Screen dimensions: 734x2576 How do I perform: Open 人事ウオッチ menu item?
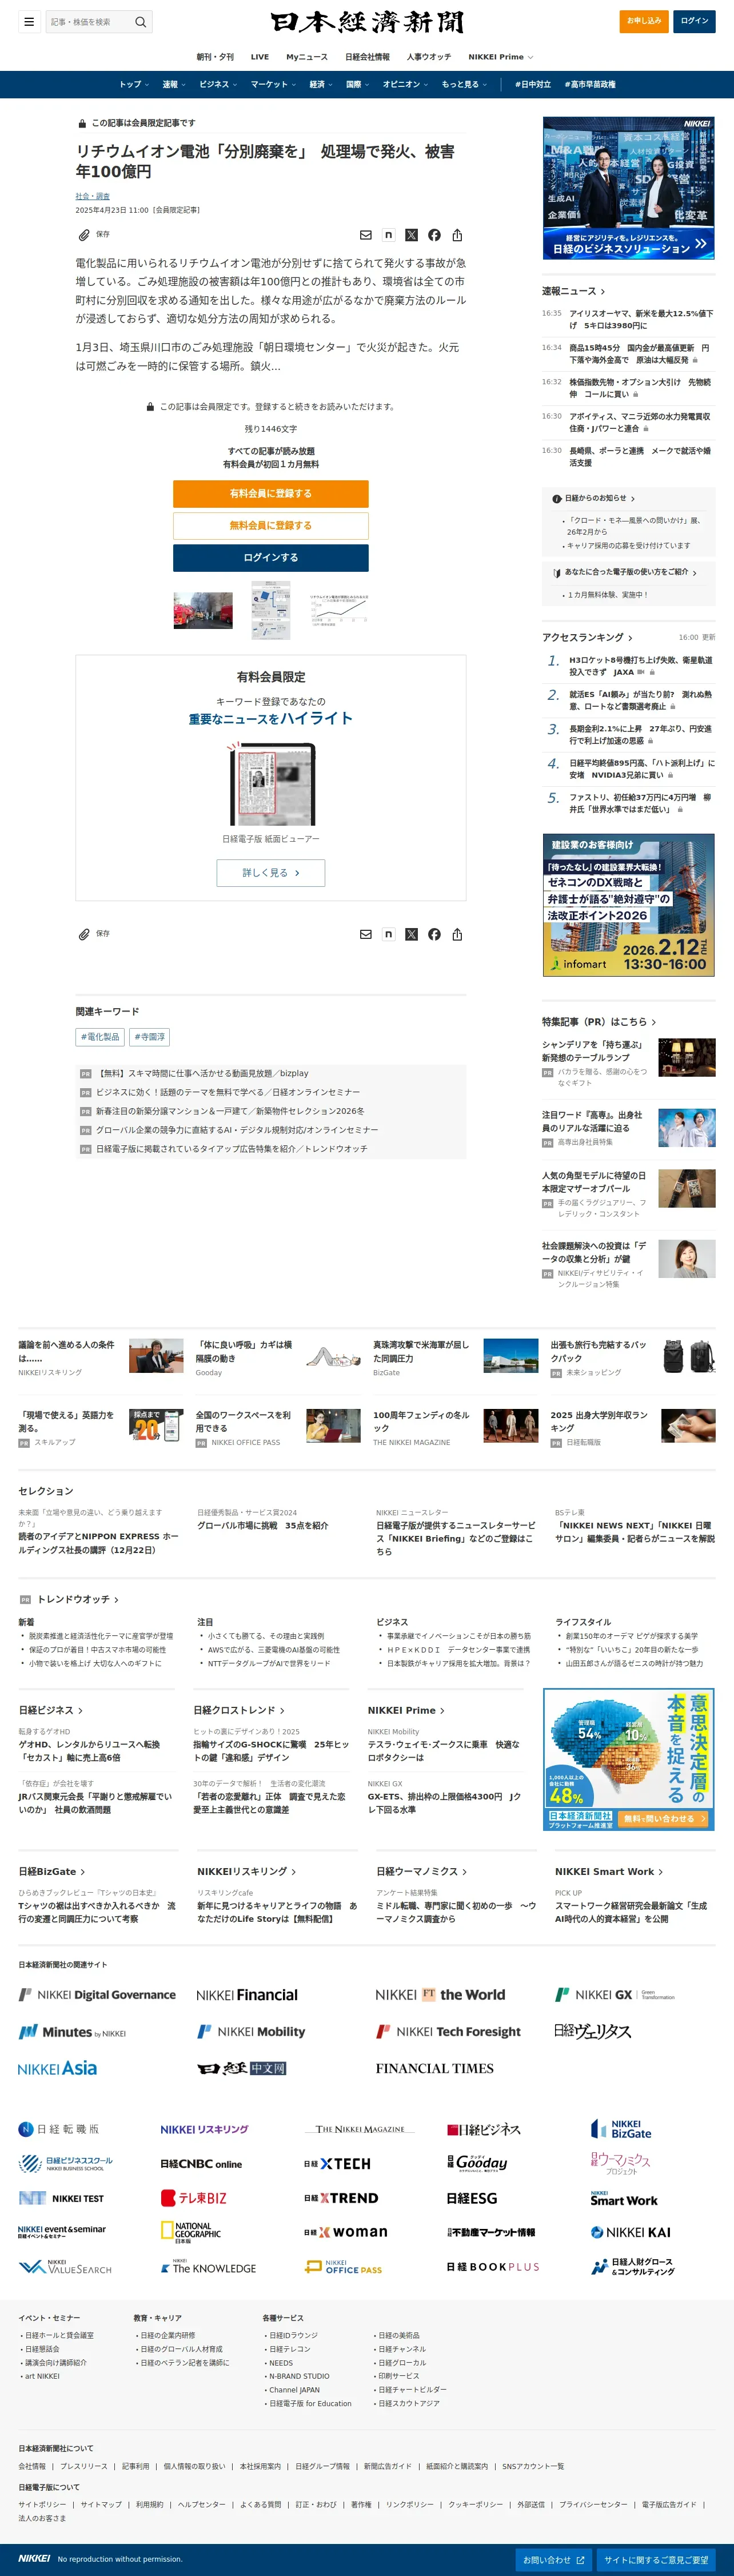tap(428, 57)
